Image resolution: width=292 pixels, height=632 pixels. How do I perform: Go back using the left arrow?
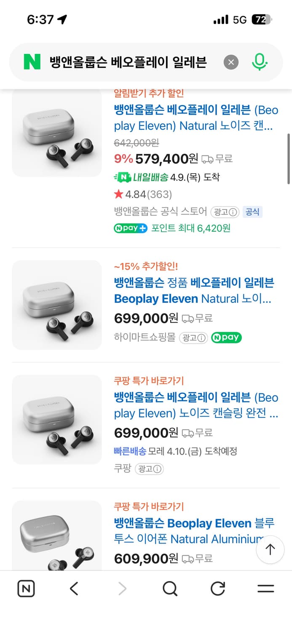coord(74,588)
